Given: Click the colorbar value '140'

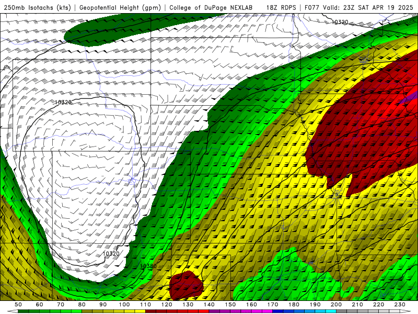Looking at the screenshot, I should (209, 305).
